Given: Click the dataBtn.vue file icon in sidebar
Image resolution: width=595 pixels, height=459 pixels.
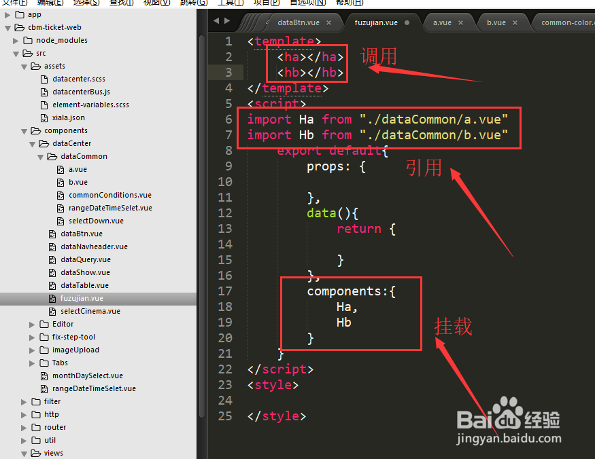Looking at the screenshot, I should coord(52,234).
